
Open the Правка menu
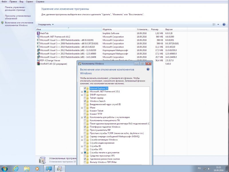click(13, 2)
